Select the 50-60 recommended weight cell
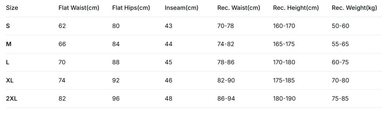 pos(341,26)
